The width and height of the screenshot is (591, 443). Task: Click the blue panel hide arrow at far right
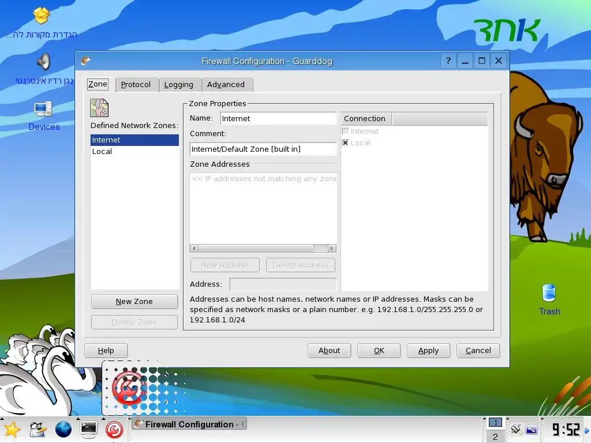[x=587, y=430]
